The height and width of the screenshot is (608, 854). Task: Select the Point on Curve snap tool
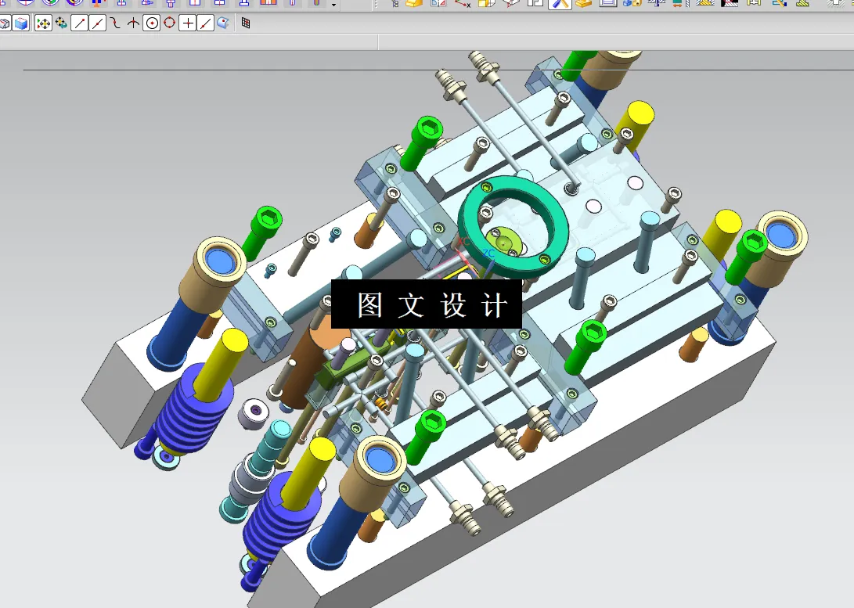coord(204,23)
